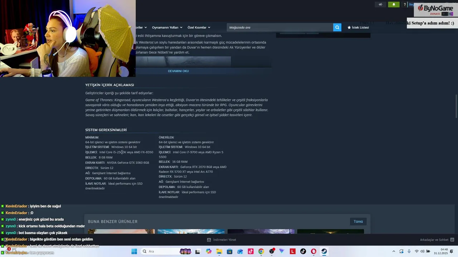Viewport: 458px width, 257px height.
Task: Open the green notifications bell
Action: pyautogui.click(x=394, y=4)
